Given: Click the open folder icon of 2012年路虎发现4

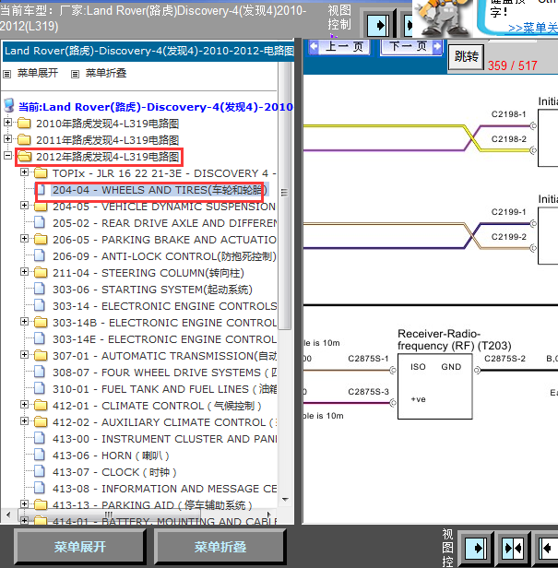Looking at the screenshot, I should coord(24,157).
